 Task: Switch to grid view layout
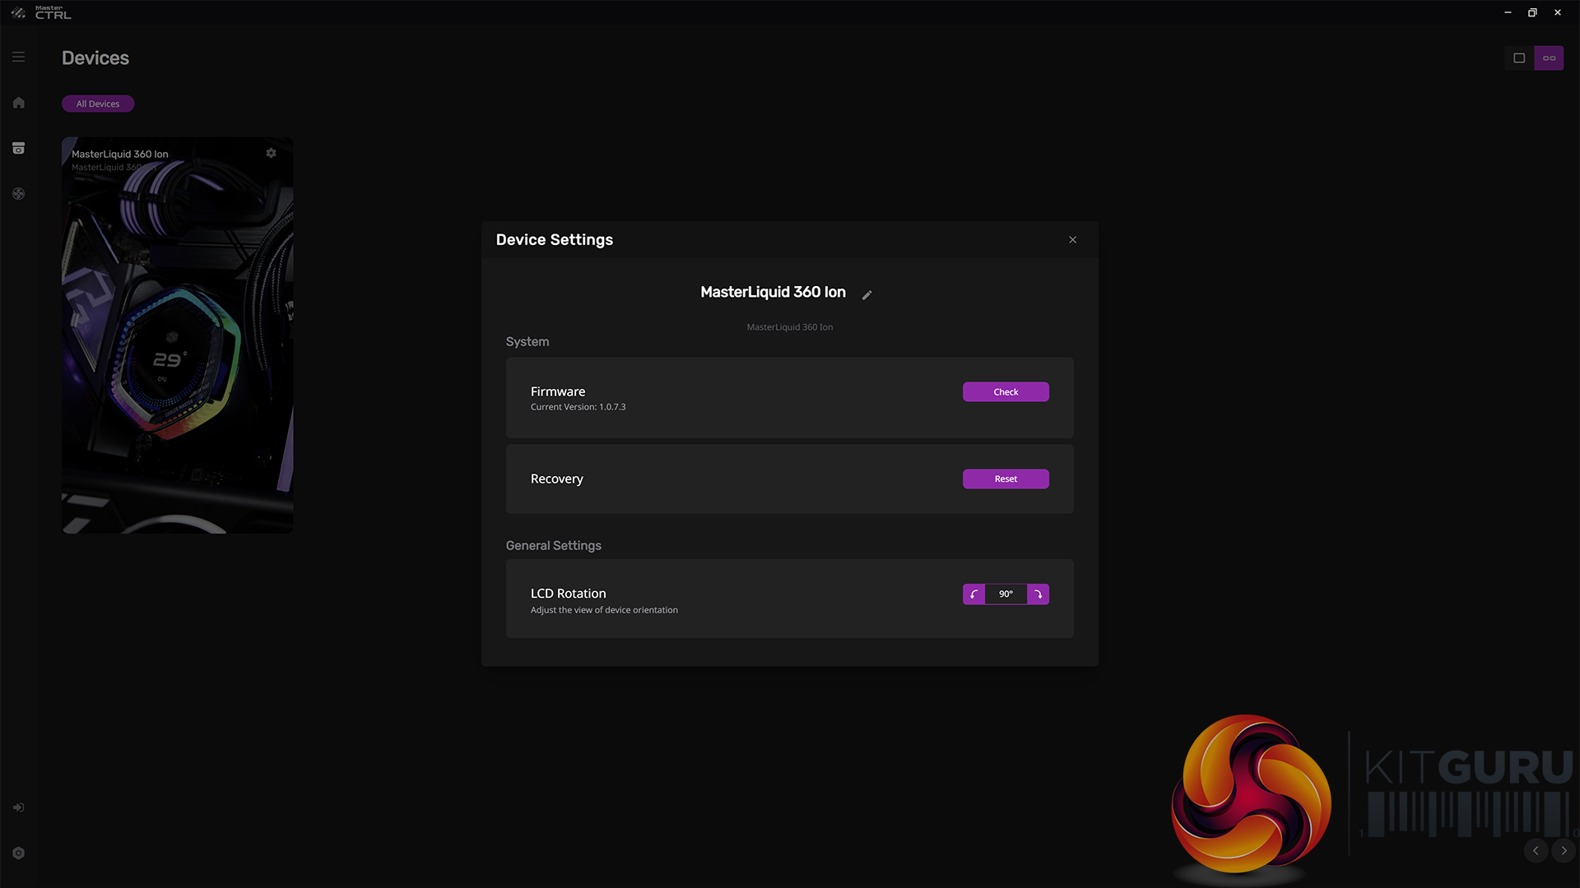point(1549,58)
